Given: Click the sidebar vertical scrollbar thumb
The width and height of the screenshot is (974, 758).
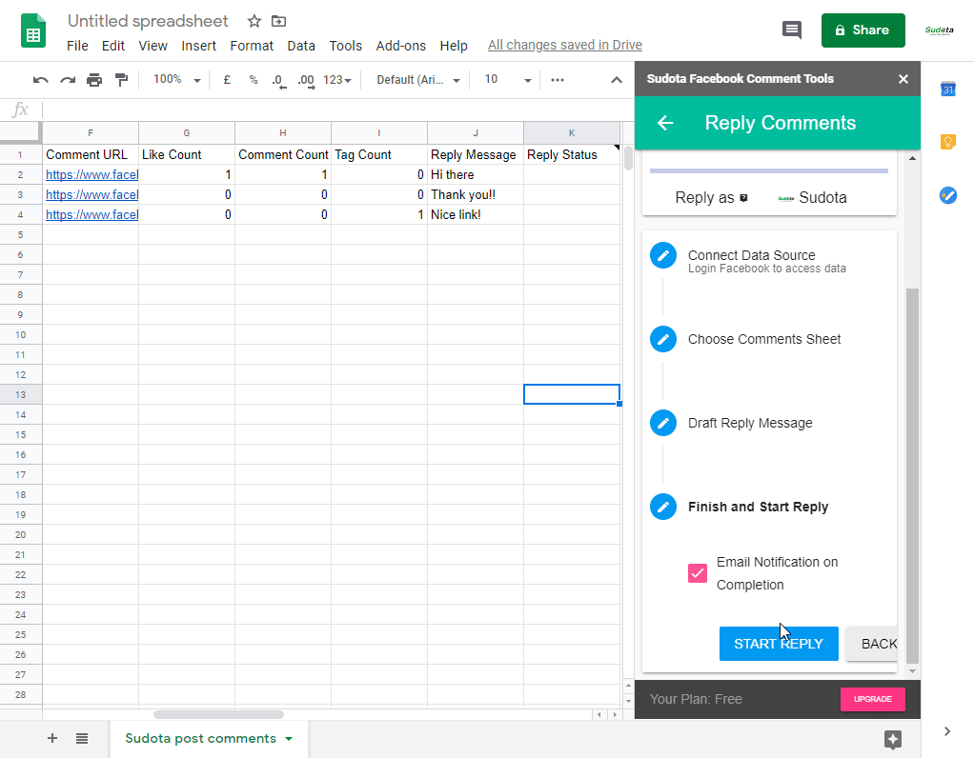Looking at the screenshot, I should [x=912, y=475].
